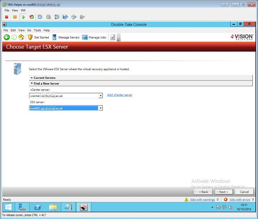The image size is (258, 219).
Task: Open the Snapshot Manager icon
Action: [57, 17]
